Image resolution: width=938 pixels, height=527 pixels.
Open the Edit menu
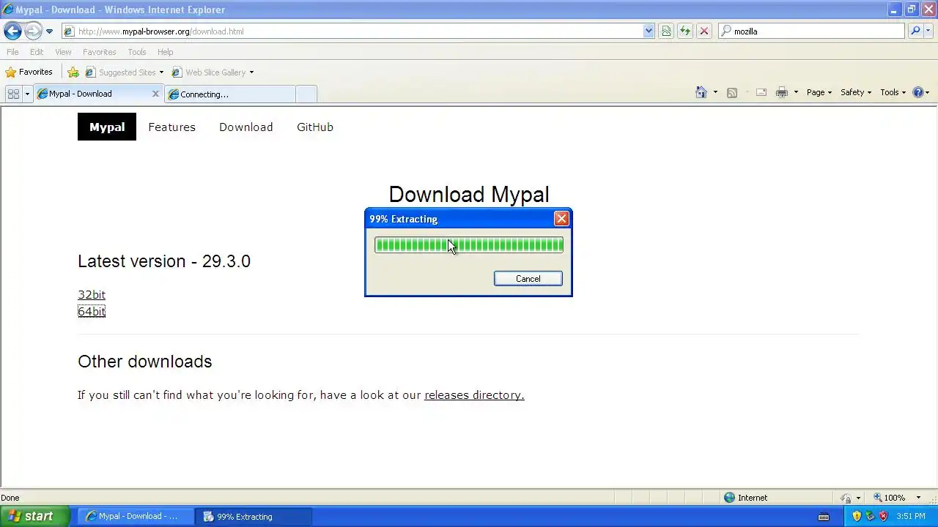click(37, 52)
